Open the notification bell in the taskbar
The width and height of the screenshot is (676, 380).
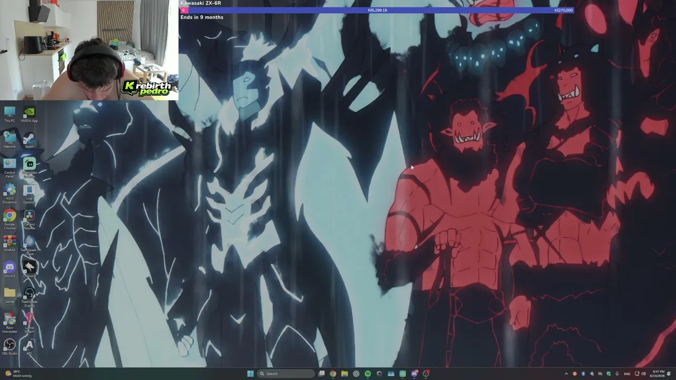pos(670,374)
